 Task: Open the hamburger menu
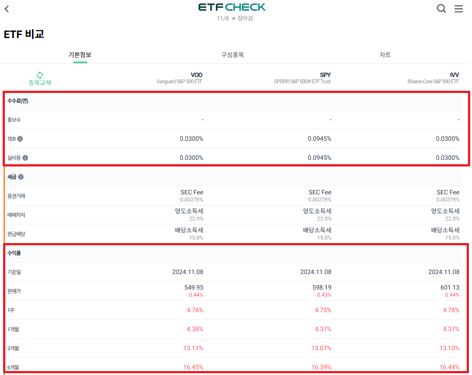[x=458, y=9]
